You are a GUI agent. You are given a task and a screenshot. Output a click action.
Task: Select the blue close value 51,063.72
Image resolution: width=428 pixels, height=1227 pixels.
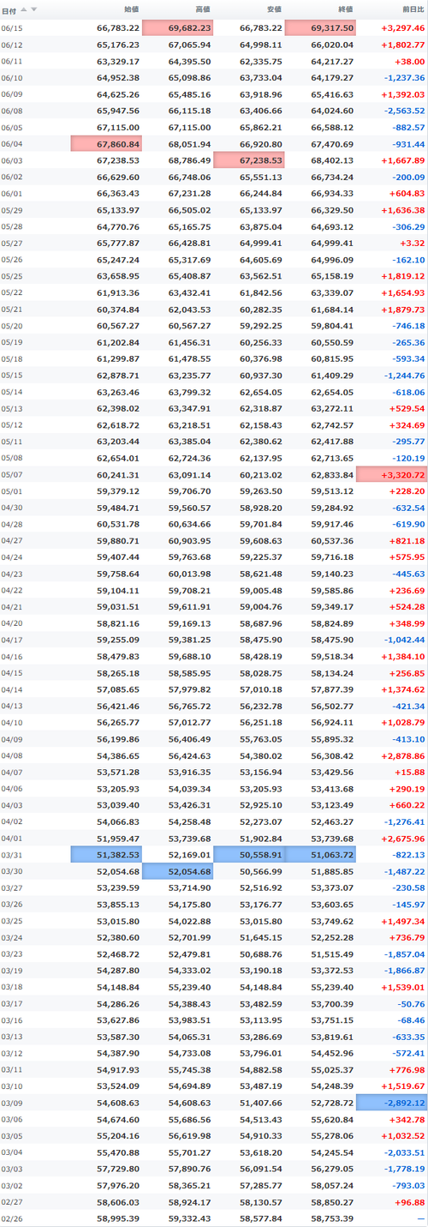(x=319, y=854)
